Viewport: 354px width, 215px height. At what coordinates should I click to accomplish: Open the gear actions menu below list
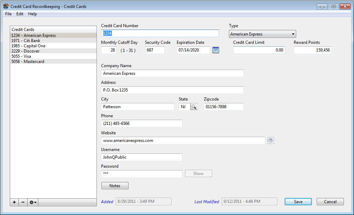tap(33, 202)
